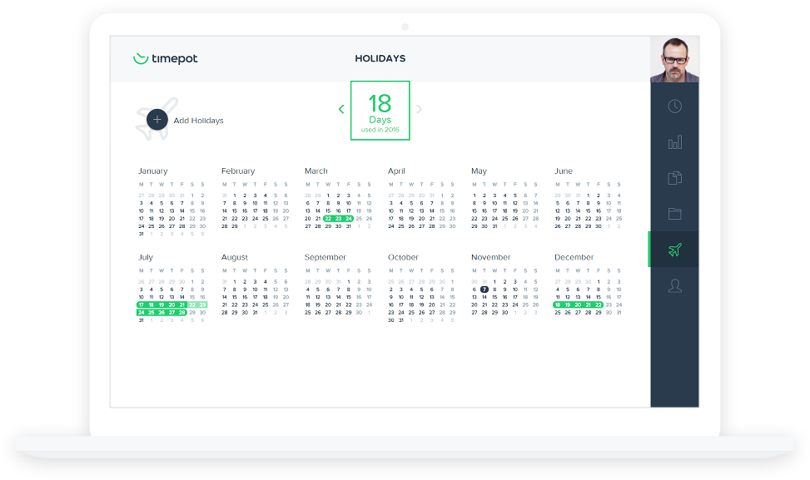The height and width of the screenshot is (480, 810).
Task: Click highlighted July 17 holiday
Action: (x=141, y=305)
